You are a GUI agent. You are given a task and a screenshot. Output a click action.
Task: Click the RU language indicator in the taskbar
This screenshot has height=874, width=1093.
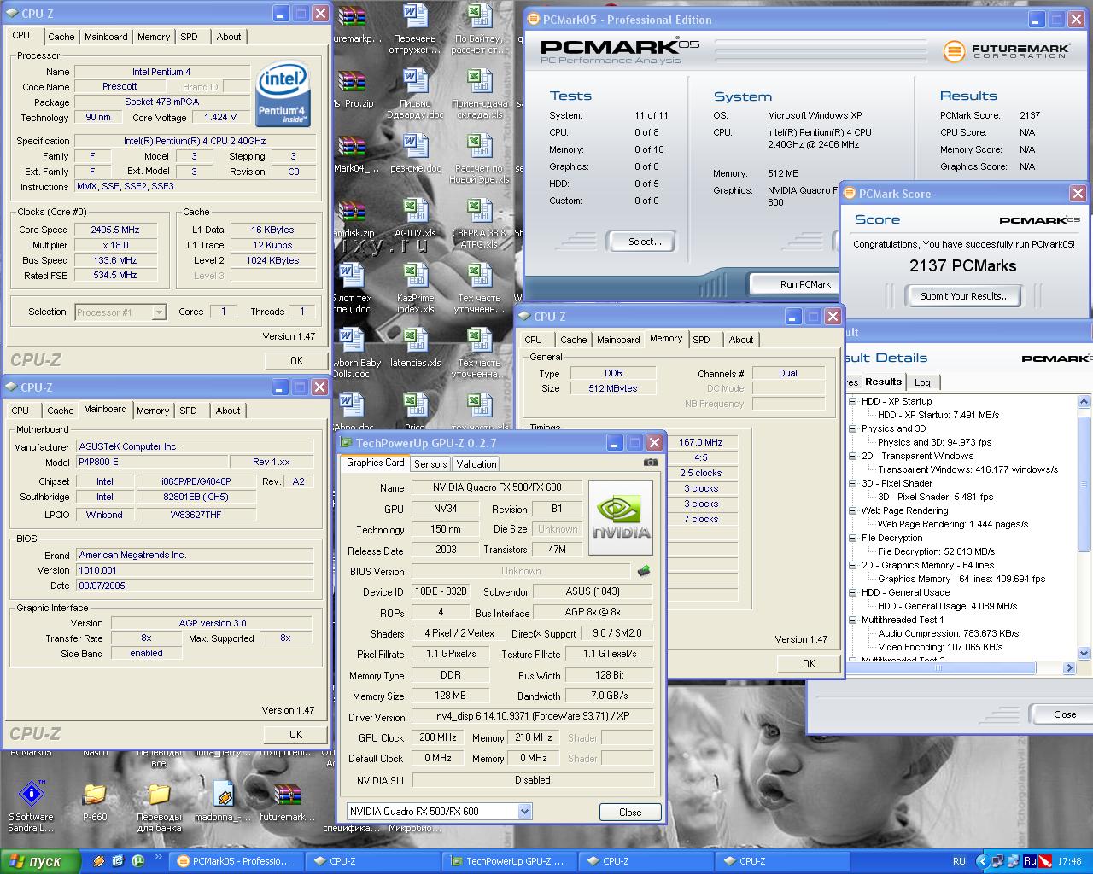click(959, 861)
